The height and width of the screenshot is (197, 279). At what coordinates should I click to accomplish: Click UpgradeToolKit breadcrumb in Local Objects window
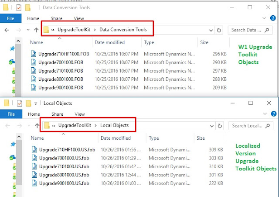pos(75,125)
